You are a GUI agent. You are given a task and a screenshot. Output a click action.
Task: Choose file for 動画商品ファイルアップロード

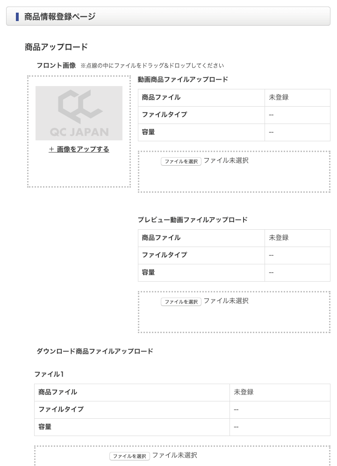[181, 161]
